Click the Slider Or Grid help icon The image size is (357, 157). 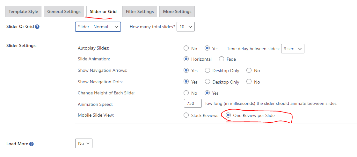[37, 27]
